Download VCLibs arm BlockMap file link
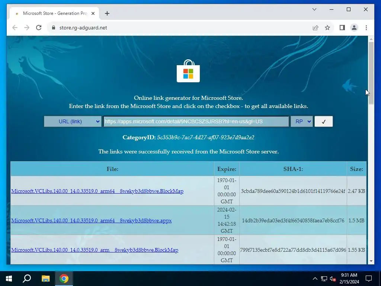Viewport: 381px width, 286px height. coord(95,250)
